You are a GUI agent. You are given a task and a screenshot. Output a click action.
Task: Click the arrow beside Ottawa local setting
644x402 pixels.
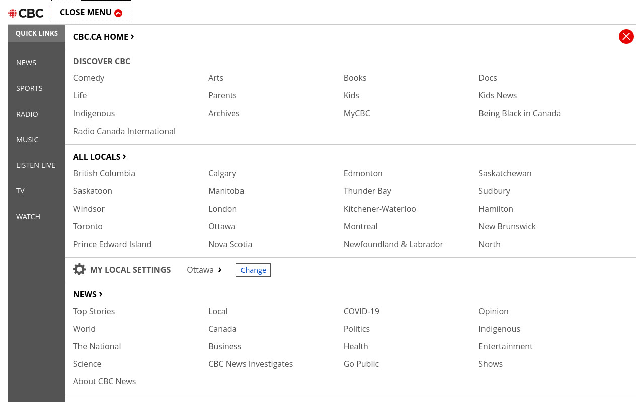(220, 270)
